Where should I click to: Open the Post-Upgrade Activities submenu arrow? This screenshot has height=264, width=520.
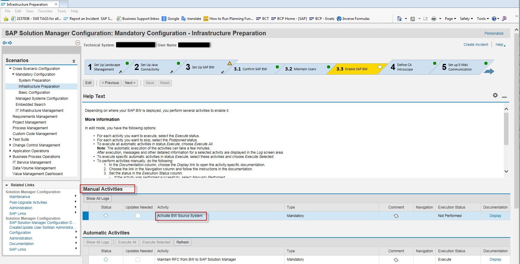76,202
